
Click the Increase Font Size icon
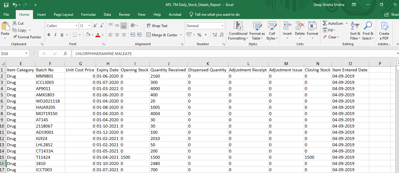(x=95, y=26)
